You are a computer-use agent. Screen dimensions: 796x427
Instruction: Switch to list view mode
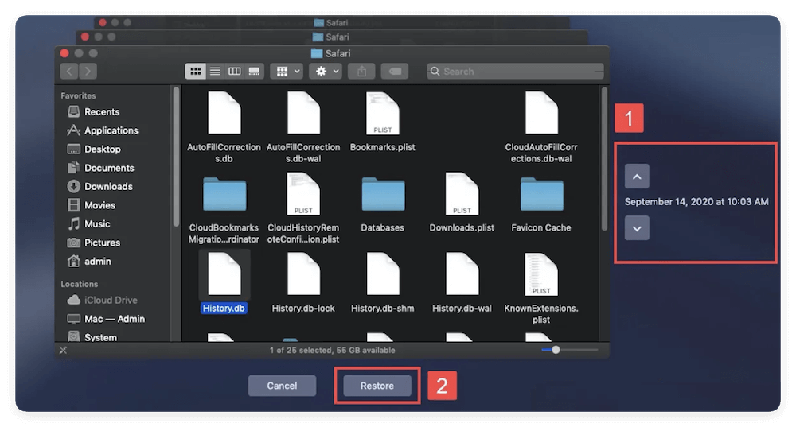tap(215, 72)
